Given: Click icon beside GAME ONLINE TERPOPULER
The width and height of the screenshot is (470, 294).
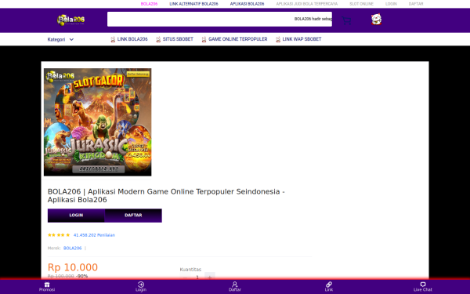Looking at the screenshot, I should pyautogui.click(x=204, y=39).
